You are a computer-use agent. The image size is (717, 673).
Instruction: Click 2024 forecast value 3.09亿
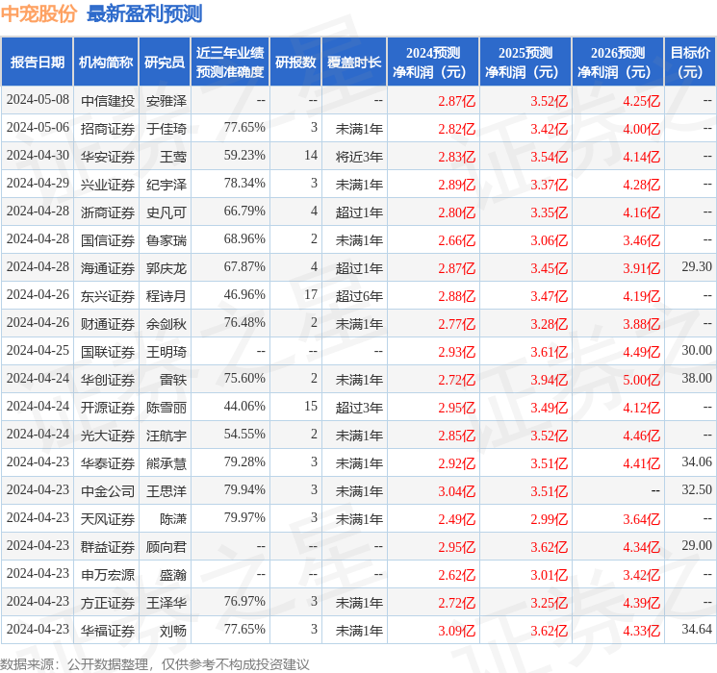[x=457, y=631]
